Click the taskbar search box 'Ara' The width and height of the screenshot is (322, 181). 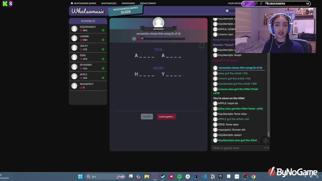pyautogui.click(x=105, y=176)
